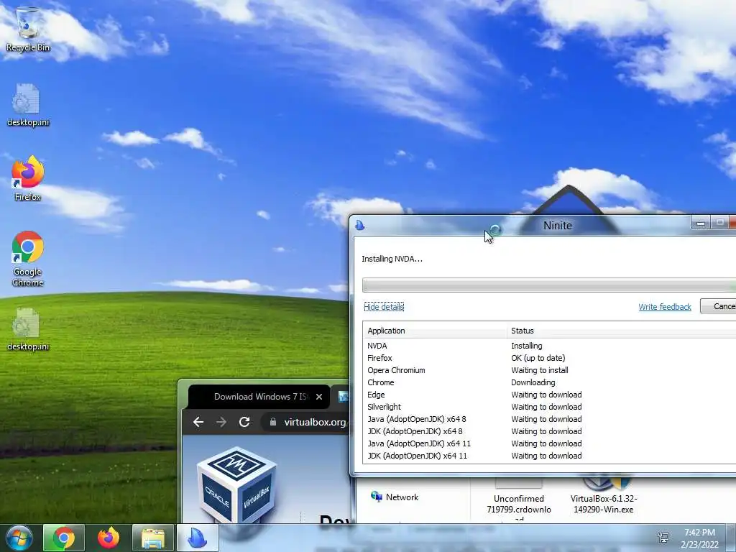
Task: Close the Download Windows 7 ISO tab
Action: pyautogui.click(x=319, y=397)
